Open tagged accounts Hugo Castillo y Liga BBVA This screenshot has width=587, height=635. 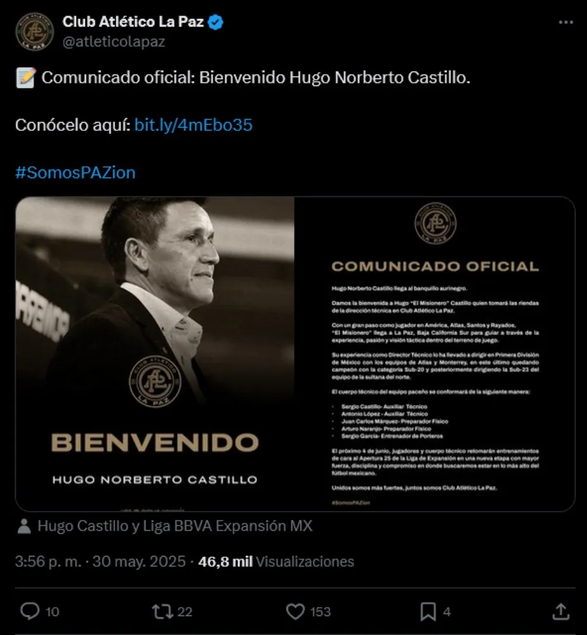pos(175,526)
